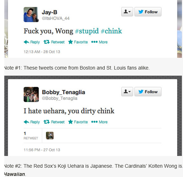Open More dots on Bobby_Tenaglia tweet
This screenshot has width=183, height=177.
pyautogui.click(x=94, y=122)
